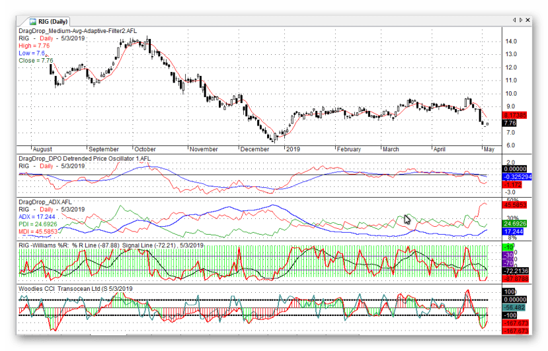The height and width of the screenshot is (351, 548).
Task: Click the 2019 date axis label
Action: (293, 149)
